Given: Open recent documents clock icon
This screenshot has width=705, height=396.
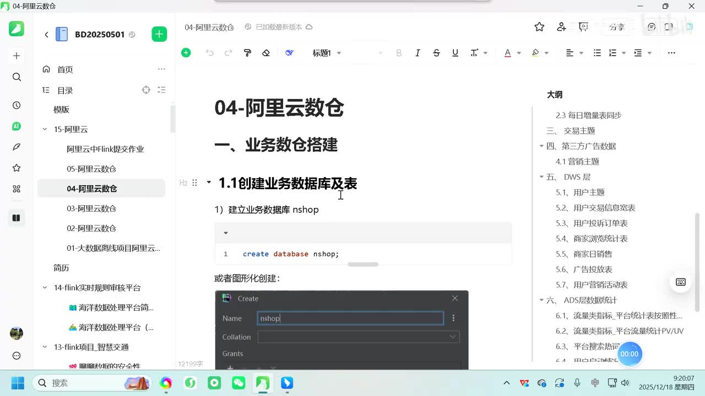Looking at the screenshot, I should 17,105.
